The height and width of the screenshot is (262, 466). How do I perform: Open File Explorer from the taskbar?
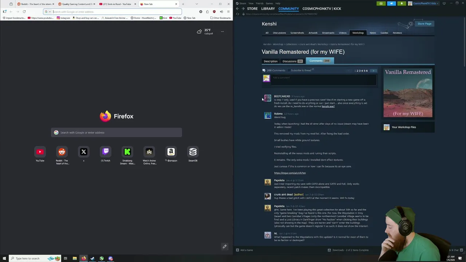75,258
